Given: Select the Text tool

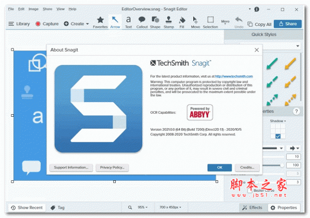Looking at the screenshot, I should pyautogui.click(x=128, y=23).
